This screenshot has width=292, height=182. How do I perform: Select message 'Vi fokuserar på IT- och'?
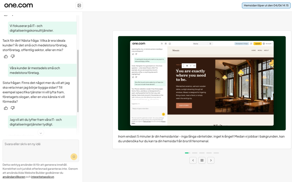pyautogui.click(x=42, y=28)
